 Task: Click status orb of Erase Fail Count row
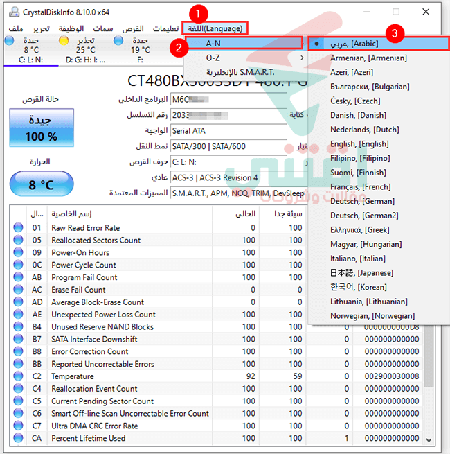click(18, 290)
